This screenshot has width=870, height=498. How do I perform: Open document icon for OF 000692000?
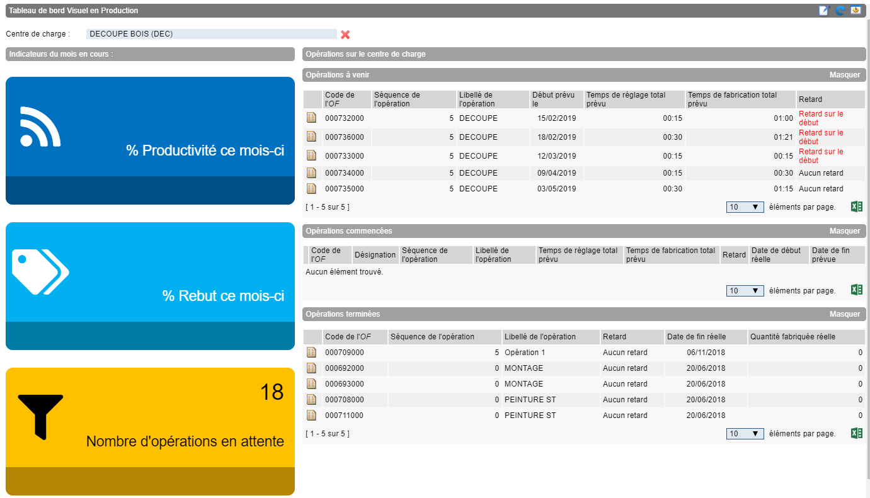311,368
